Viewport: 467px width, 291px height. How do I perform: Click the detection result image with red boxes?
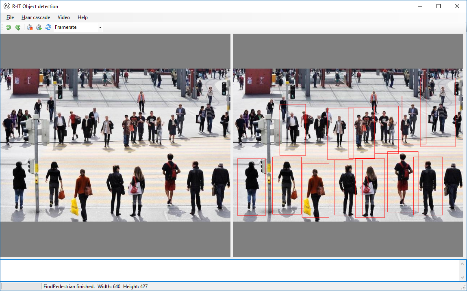(x=348, y=145)
